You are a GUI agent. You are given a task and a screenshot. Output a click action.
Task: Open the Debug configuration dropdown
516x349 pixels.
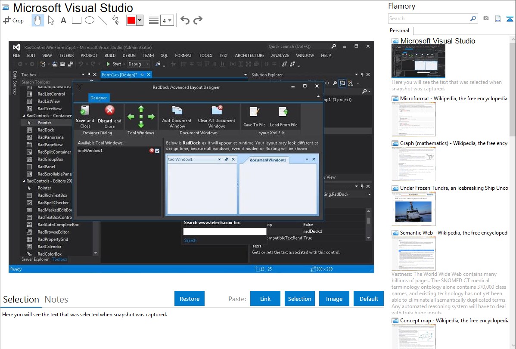click(x=139, y=64)
